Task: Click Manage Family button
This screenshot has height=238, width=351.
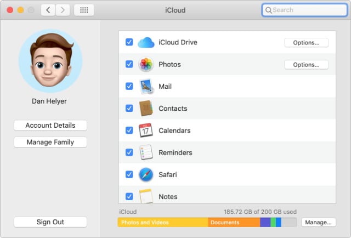Action: point(50,142)
